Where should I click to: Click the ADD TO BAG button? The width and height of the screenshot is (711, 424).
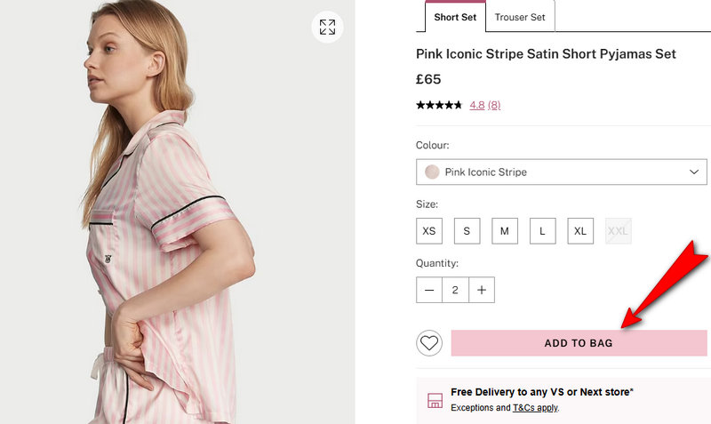(x=579, y=343)
